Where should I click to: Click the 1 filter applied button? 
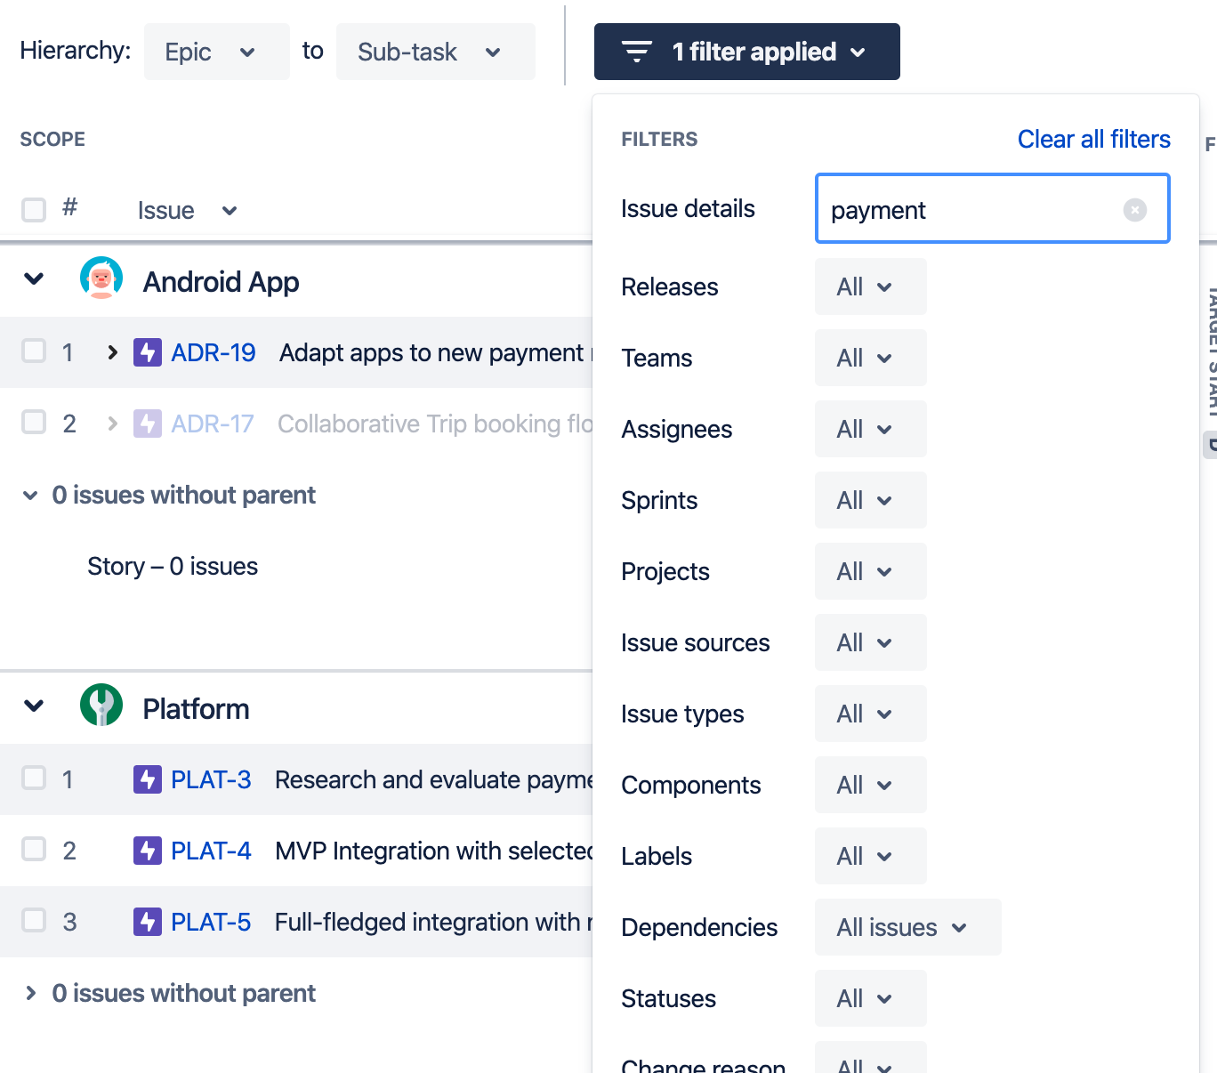[x=747, y=52]
